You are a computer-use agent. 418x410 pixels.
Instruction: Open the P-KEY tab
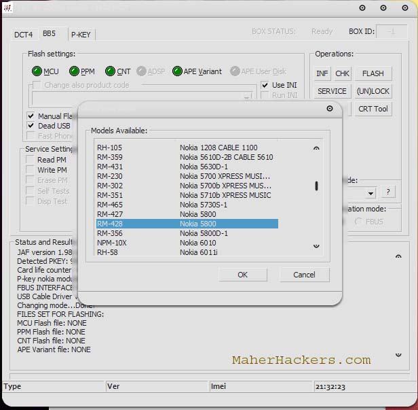click(81, 35)
